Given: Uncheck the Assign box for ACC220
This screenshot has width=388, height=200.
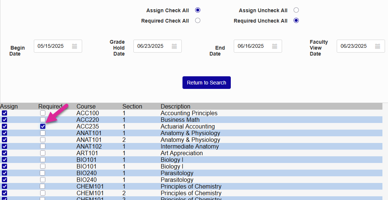Looking at the screenshot, I should click(4, 120).
